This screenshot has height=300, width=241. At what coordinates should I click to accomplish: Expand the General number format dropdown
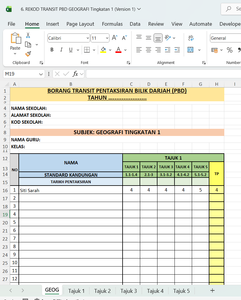(x=225, y=38)
